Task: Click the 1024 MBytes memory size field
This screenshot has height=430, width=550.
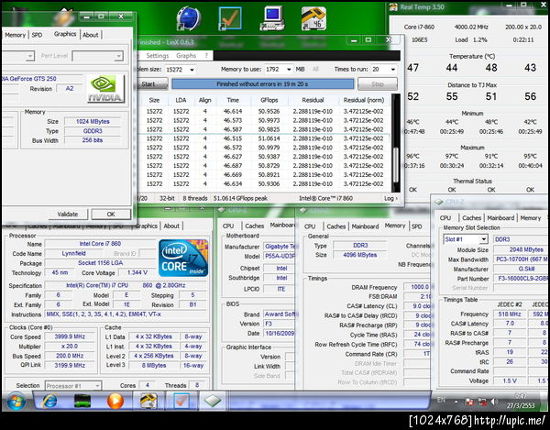Action: coord(93,122)
